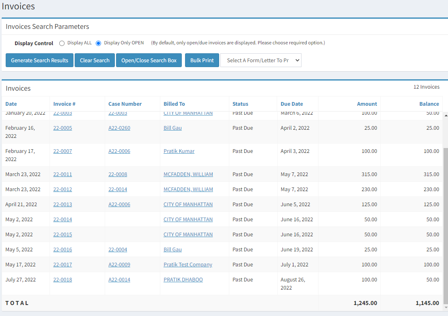
Task: Sort by the Case Number column header
Action: click(125, 104)
